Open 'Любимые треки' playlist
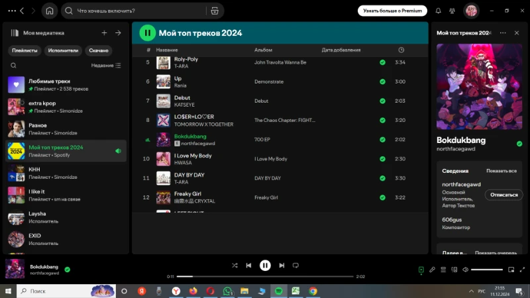This screenshot has width=530, height=298. point(66,85)
